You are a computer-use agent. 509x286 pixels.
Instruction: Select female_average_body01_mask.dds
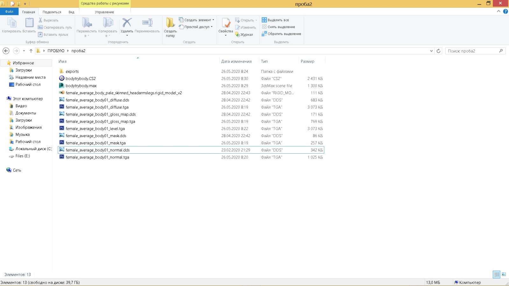191,136
